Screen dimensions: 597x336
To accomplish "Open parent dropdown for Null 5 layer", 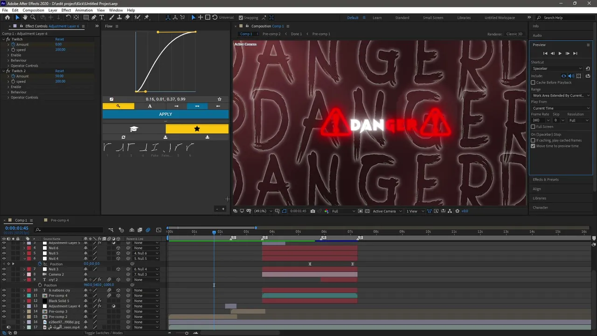I will (x=146, y=253).
